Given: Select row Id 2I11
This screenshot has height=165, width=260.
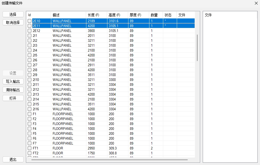Looking at the screenshot, I should tap(36, 85).
